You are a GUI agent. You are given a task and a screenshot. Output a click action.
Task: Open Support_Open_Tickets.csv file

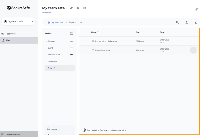[x=105, y=41]
